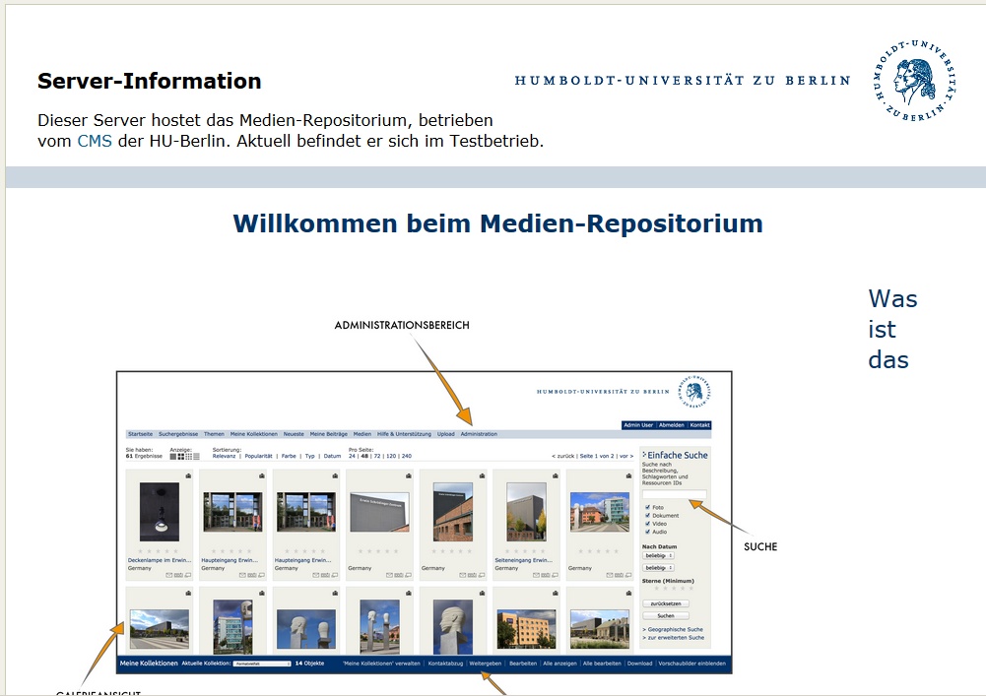986x696 pixels.
Task: Go back with the '< zurück' pagination link
Action: [x=563, y=456]
